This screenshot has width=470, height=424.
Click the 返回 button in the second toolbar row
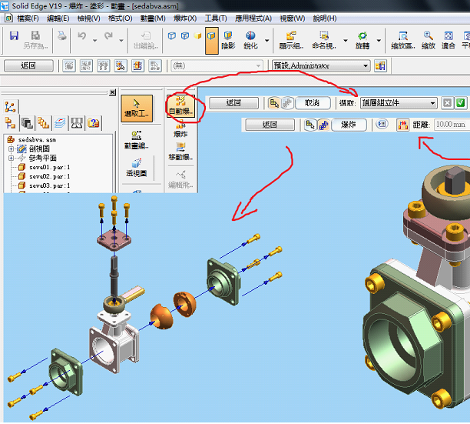(28, 65)
